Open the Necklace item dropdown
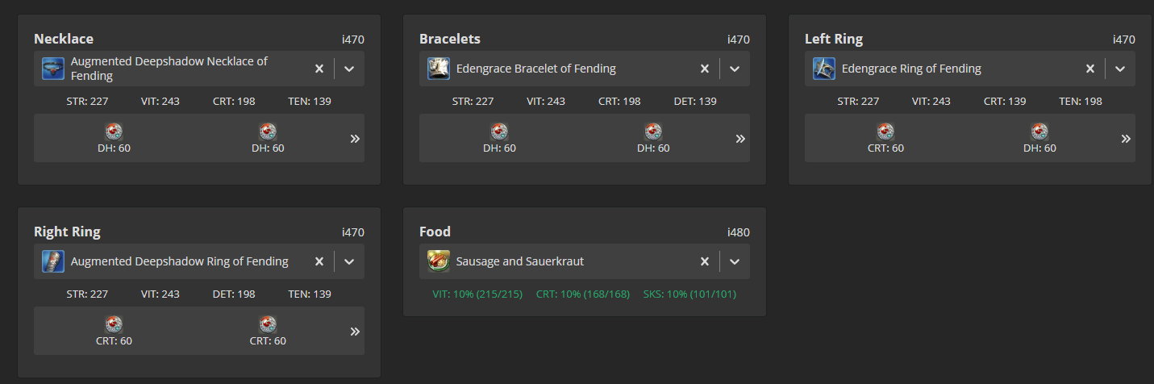Image resolution: width=1154 pixels, height=384 pixels. (349, 69)
